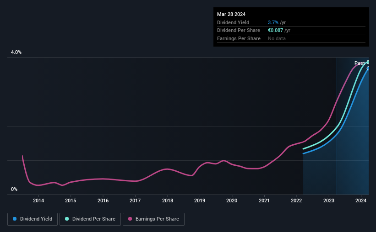The image size is (376, 232).
Task: Click the 0% y-axis label
Action: coord(14,190)
